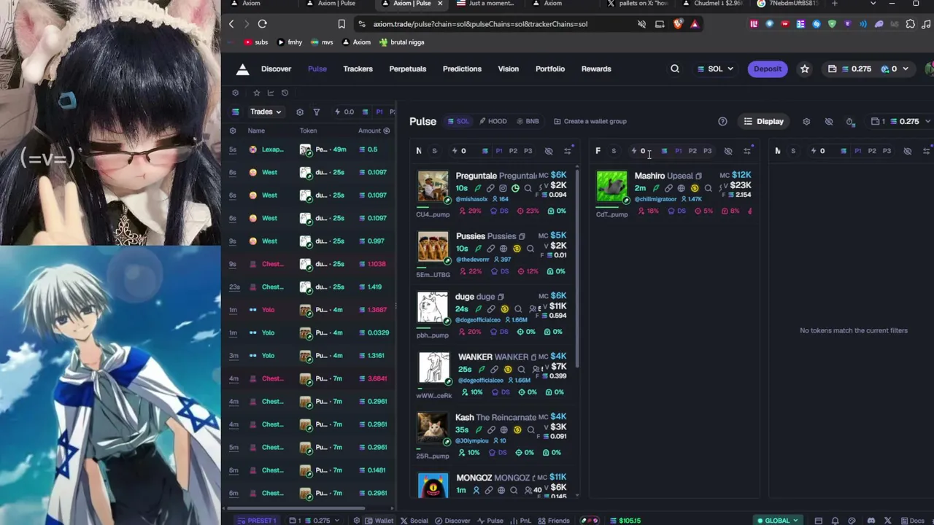Open the search magnifier in the top navigation

(675, 69)
